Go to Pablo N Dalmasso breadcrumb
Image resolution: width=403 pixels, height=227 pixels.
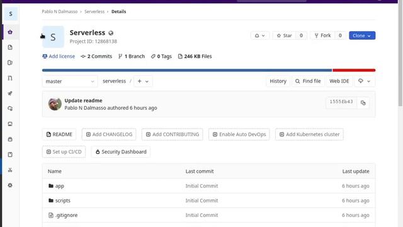(x=60, y=11)
